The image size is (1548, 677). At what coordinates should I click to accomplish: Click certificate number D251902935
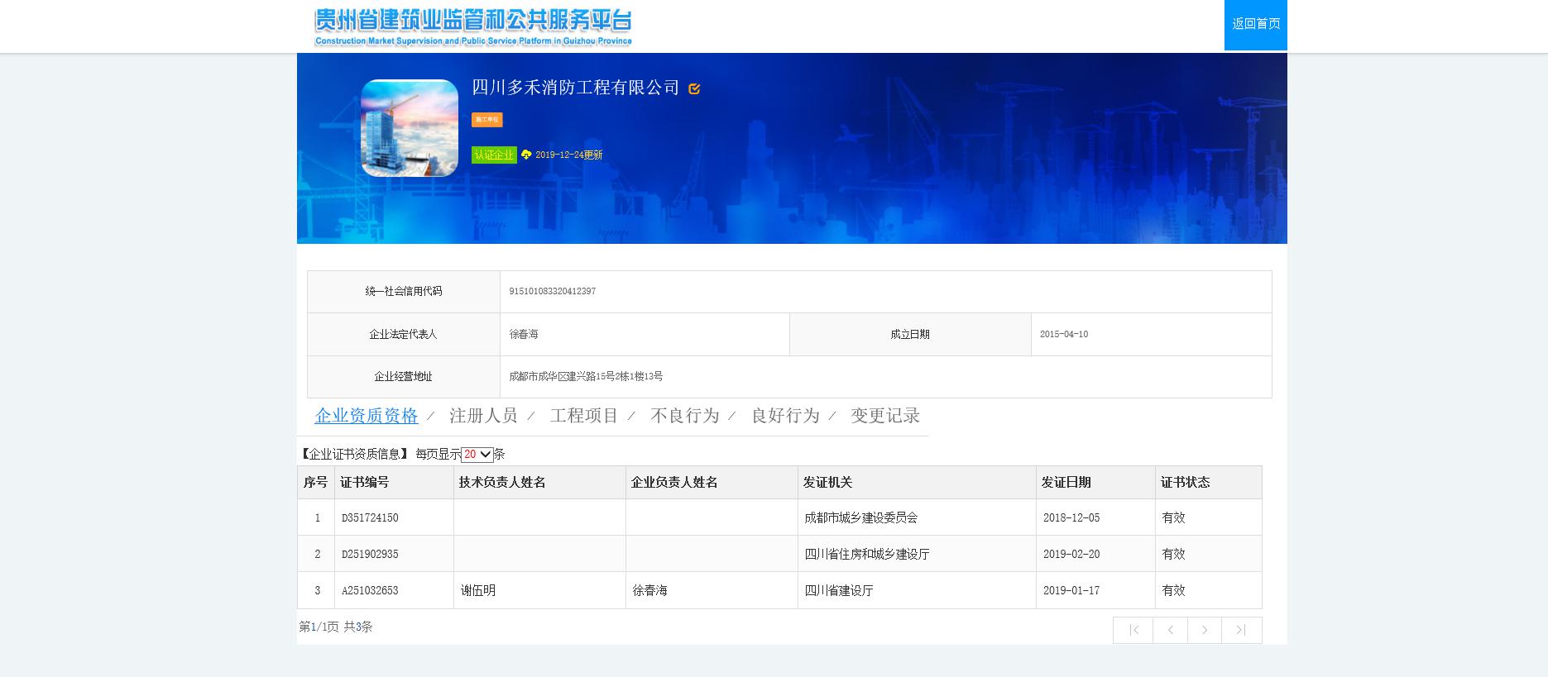(370, 555)
